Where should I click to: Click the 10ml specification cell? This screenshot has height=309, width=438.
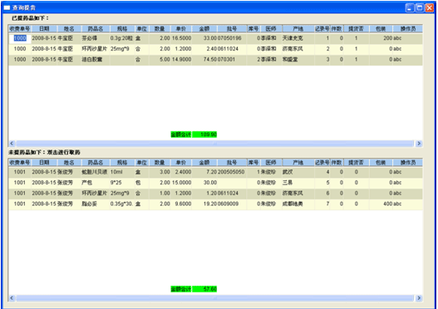(122, 172)
